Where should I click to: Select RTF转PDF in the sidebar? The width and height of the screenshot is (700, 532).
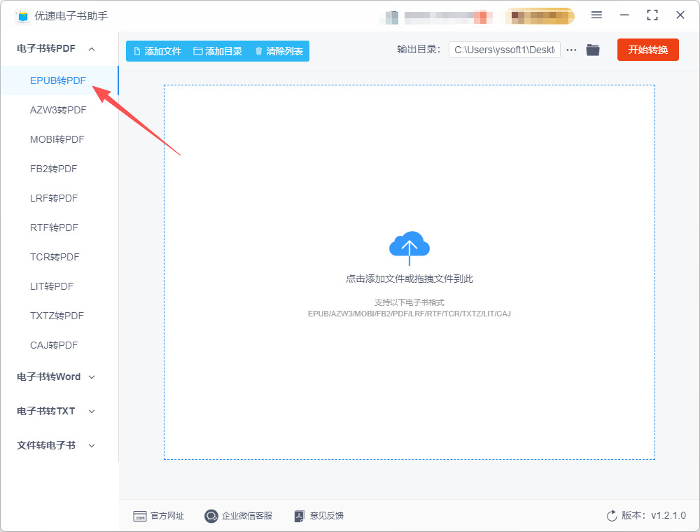[54, 227]
